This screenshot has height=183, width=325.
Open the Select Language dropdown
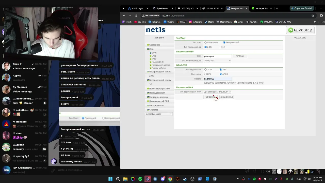159,114
